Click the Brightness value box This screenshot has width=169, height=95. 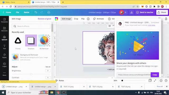coord(48,71)
